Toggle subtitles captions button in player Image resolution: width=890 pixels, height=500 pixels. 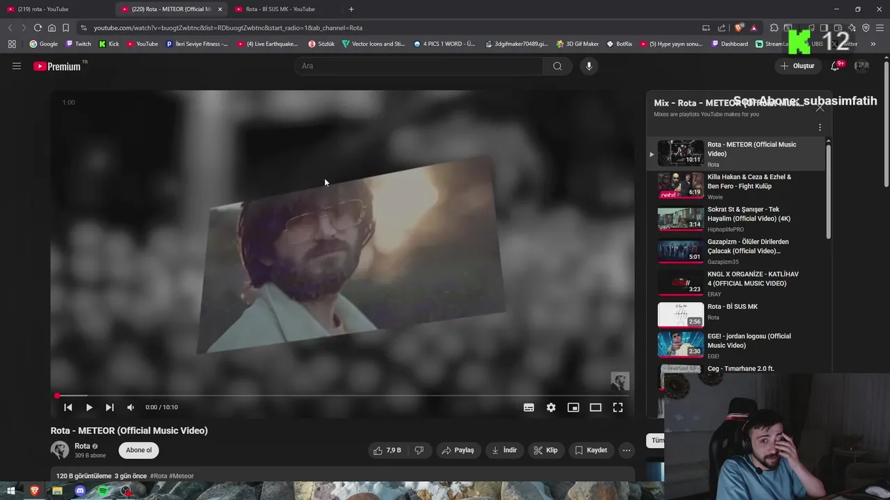point(528,408)
